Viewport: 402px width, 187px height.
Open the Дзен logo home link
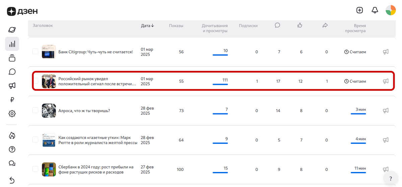point(22,11)
